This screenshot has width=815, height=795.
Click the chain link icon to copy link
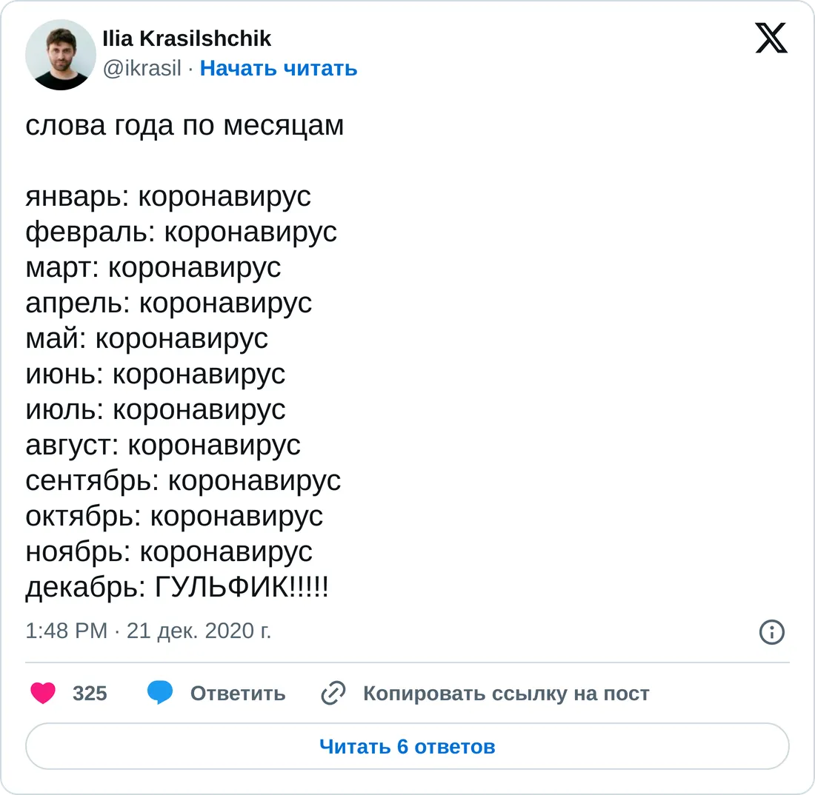(x=333, y=693)
